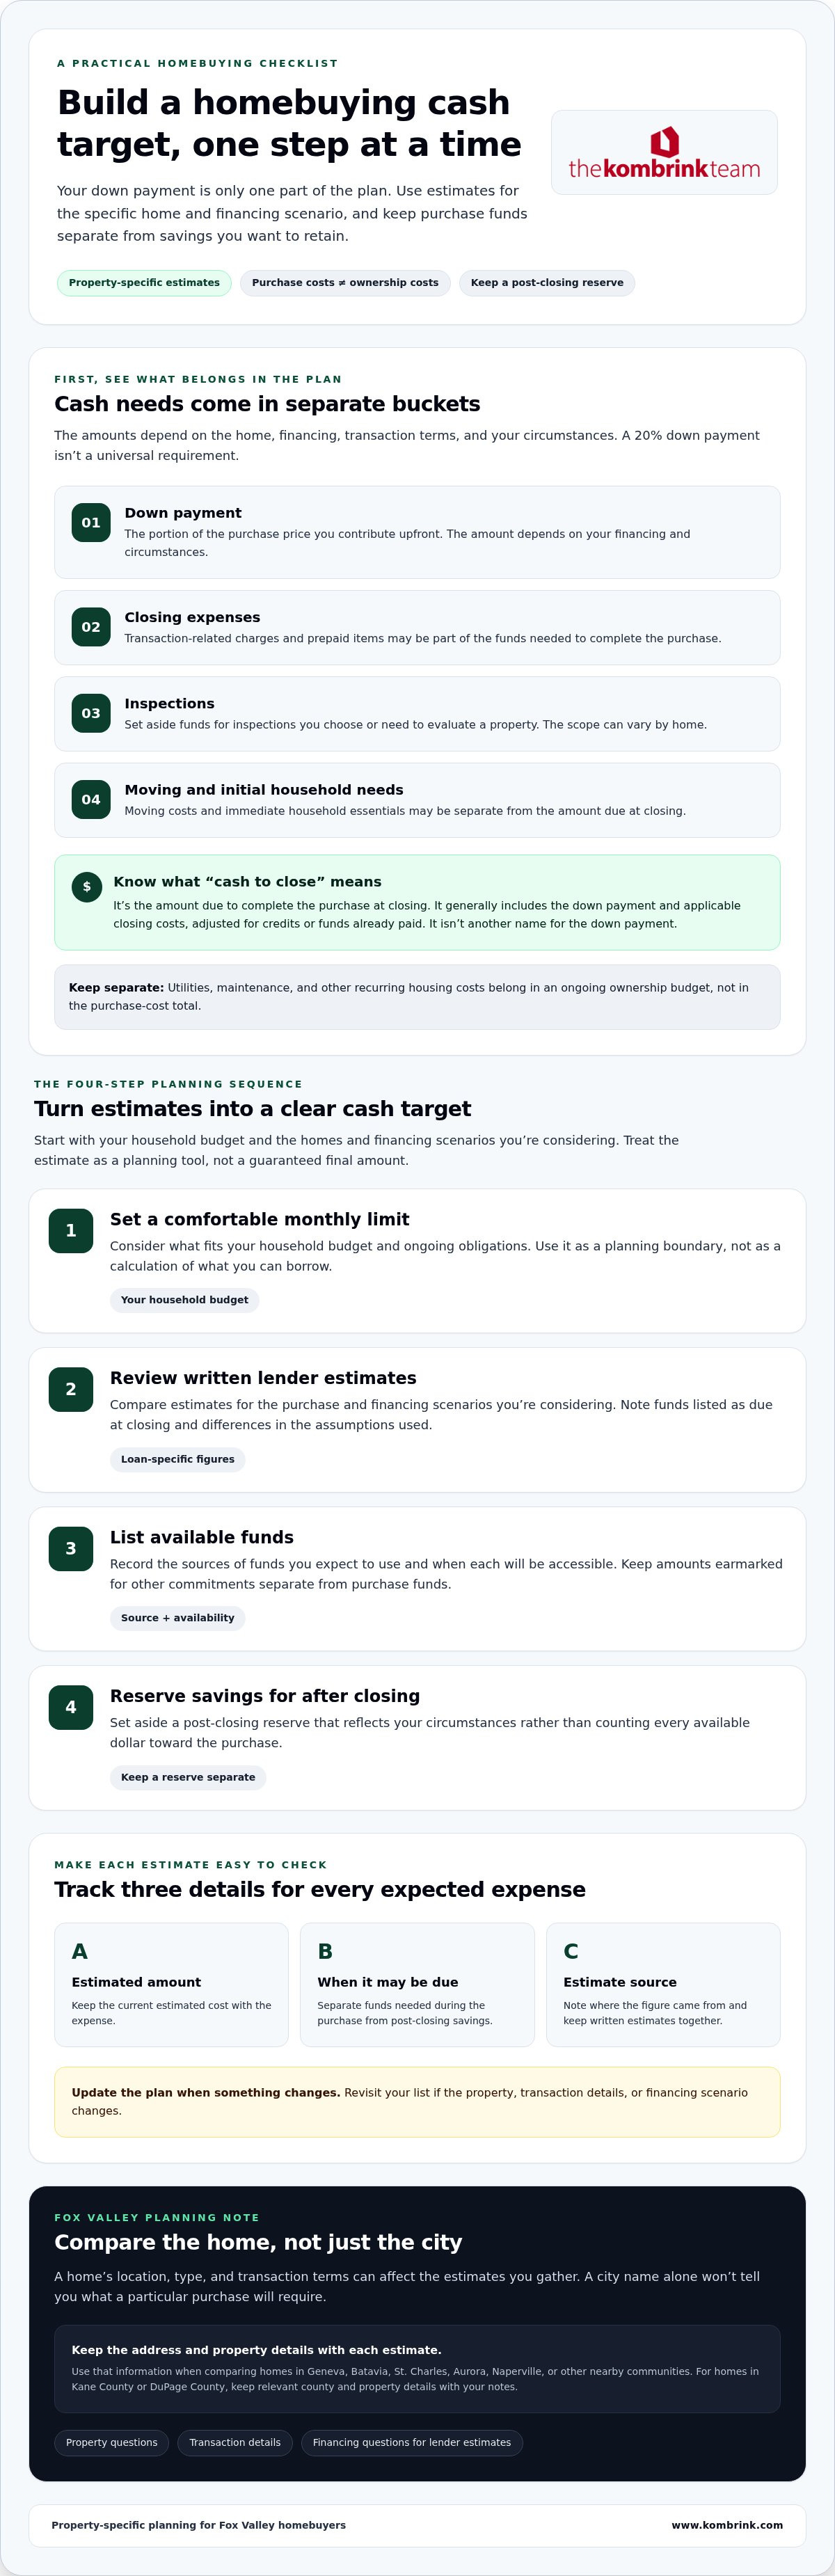Screen dimensions: 835x2576
Task: Click the 01 Down payment badge
Action: 91,522
